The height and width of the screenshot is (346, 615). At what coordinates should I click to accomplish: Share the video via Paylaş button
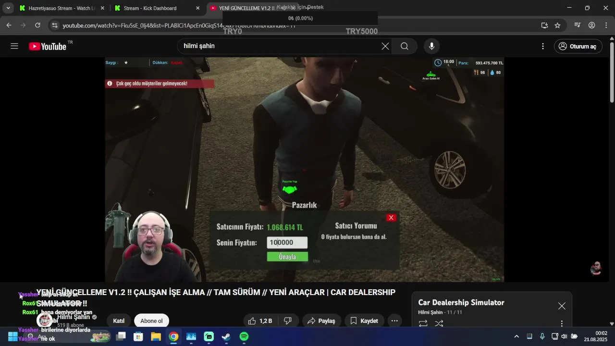[321, 321]
